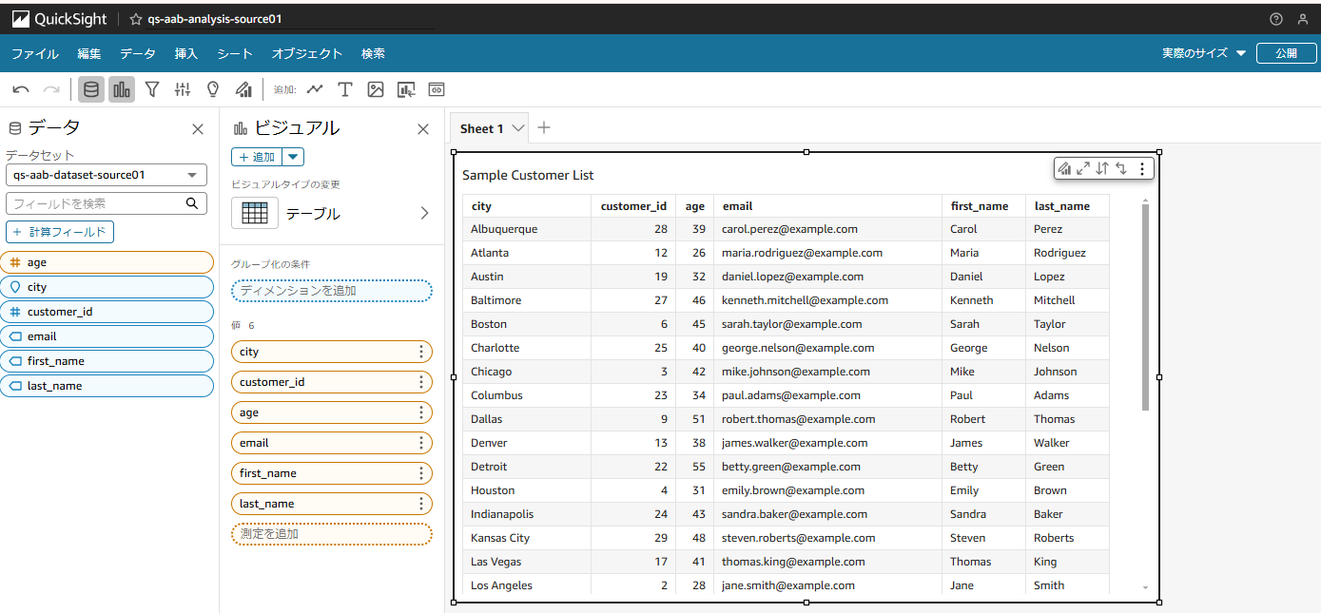Open the insights lightbulb icon

[x=213, y=89]
